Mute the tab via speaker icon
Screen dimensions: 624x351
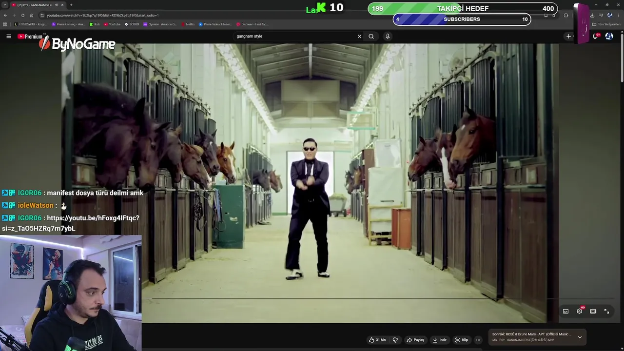[56, 5]
